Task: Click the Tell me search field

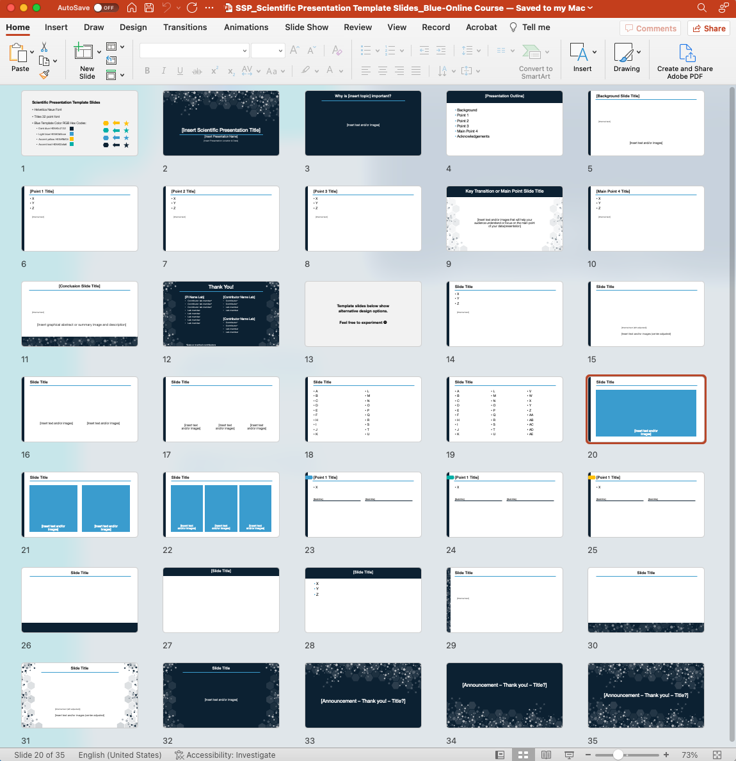Action: tap(530, 27)
